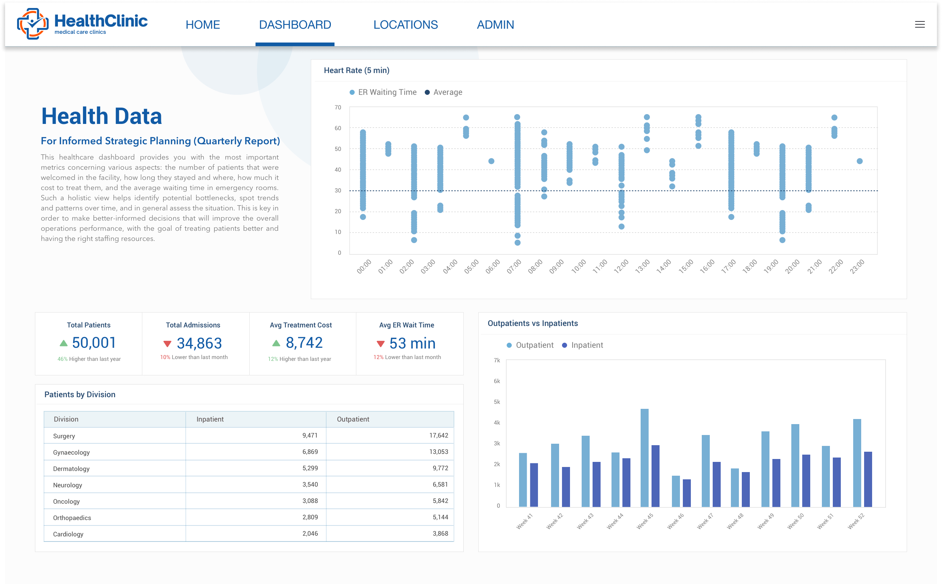Viewport: 942px width, 584px height.
Task: Click the HealthClinic cross logo icon
Action: point(32,24)
